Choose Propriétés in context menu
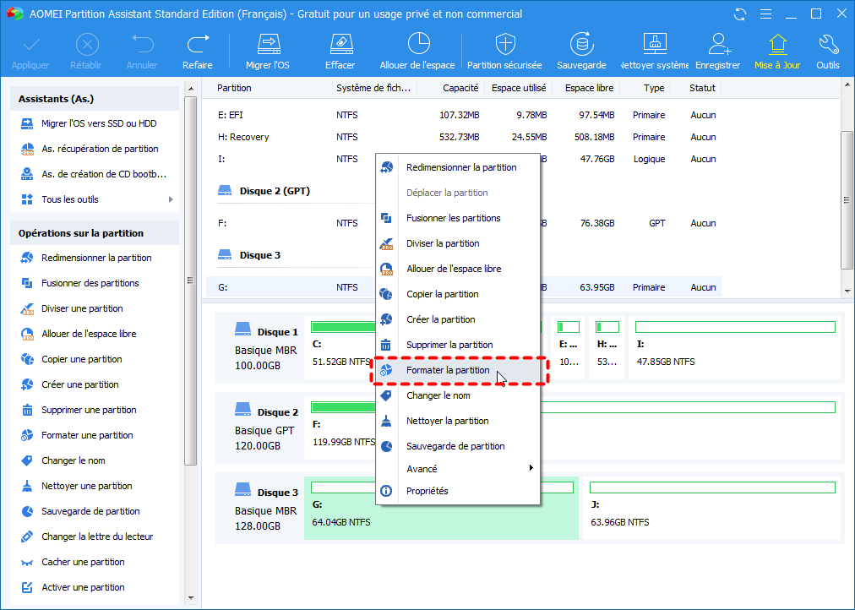This screenshot has width=855, height=610. click(x=458, y=491)
